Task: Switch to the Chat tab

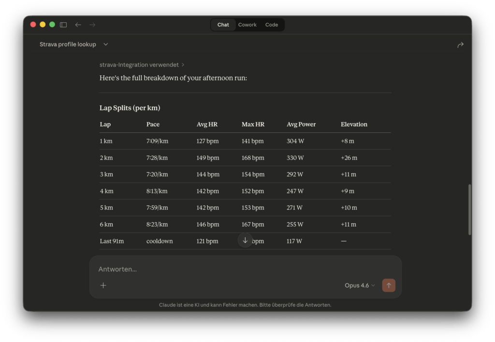Action: tap(223, 25)
